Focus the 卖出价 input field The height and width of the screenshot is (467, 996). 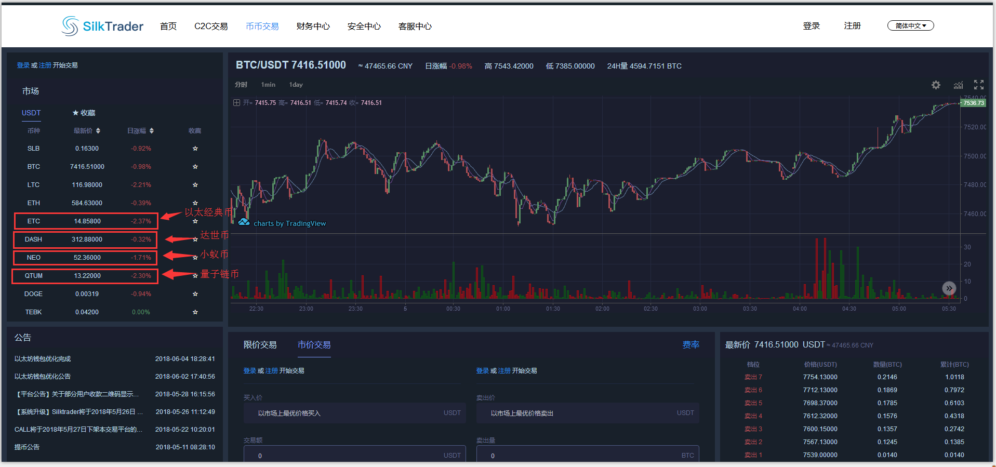(588, 413)
